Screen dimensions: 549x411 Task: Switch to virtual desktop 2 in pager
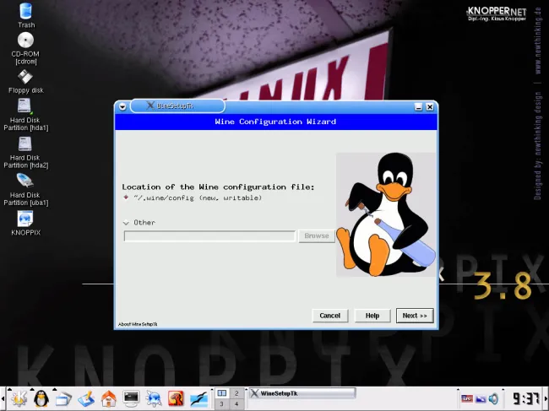236,393
